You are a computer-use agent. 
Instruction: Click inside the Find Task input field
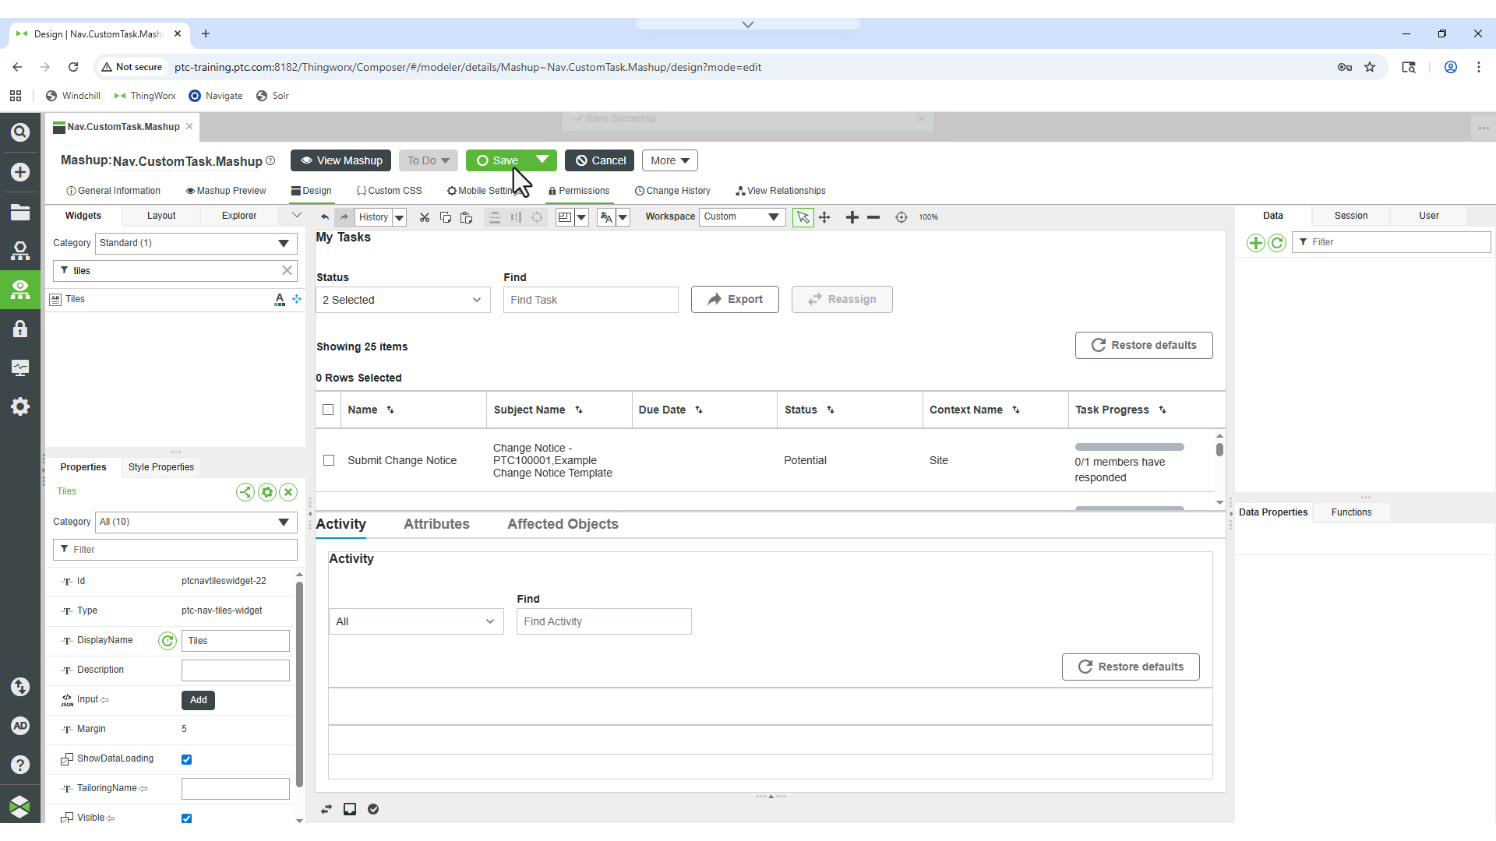pos(590,300)
